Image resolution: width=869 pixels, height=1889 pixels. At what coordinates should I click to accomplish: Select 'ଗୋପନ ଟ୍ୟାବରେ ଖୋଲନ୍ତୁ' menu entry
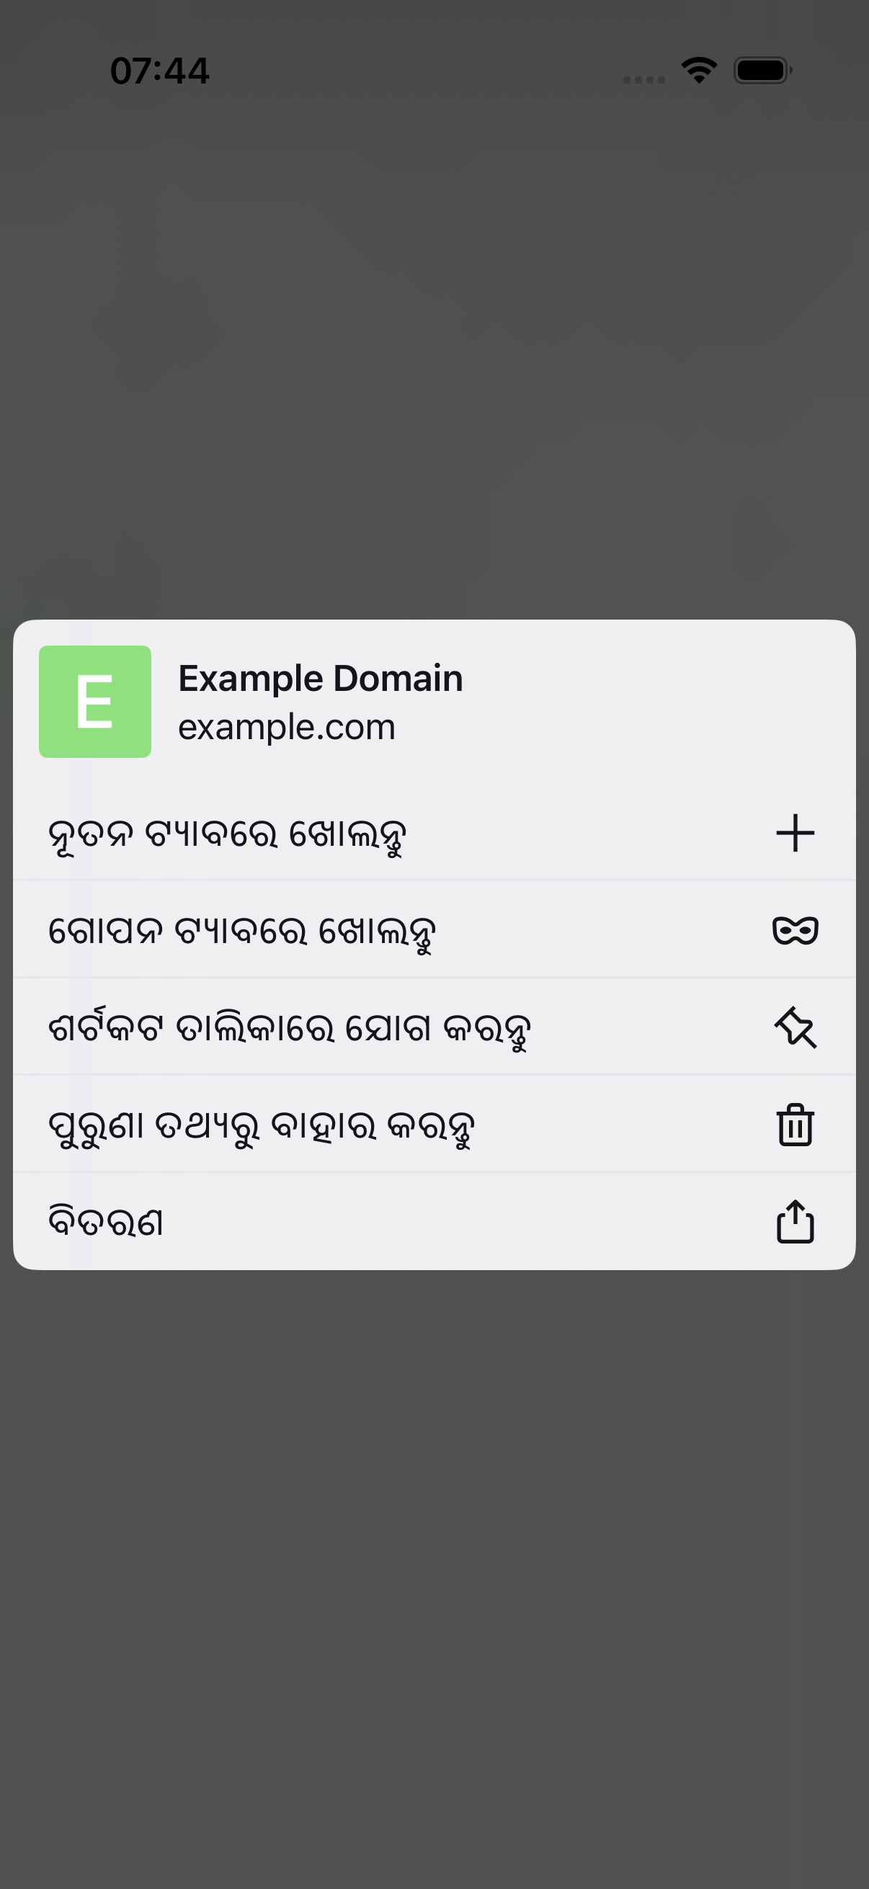tap(434, 930)
